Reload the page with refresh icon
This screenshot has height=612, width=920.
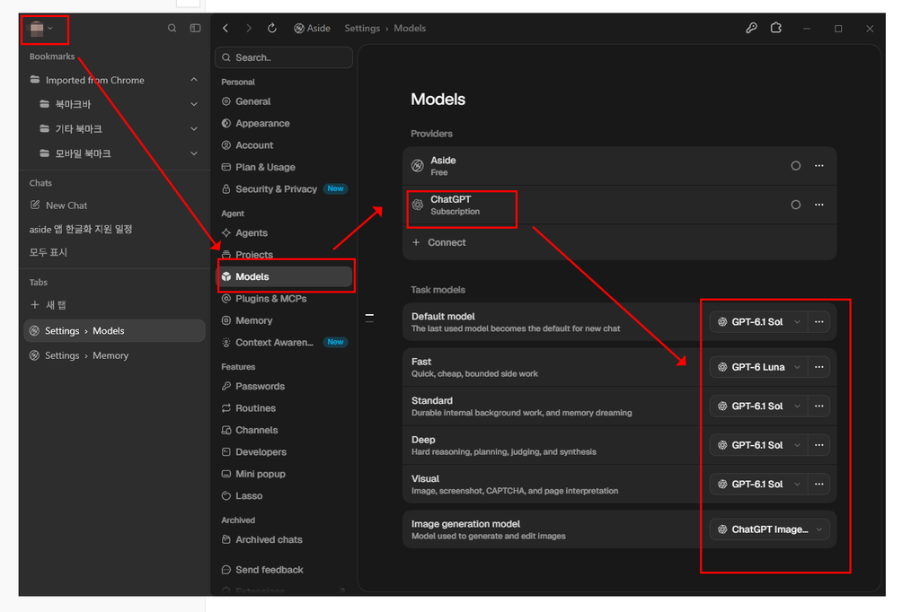pos(272,28)
